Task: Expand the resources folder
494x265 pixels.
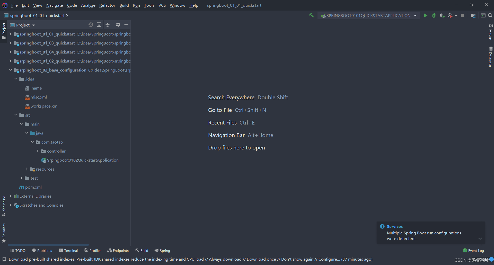Action: [x=27, y=169]
